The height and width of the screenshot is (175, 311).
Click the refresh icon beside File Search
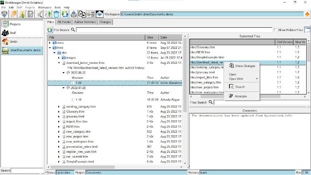[50, 30]
